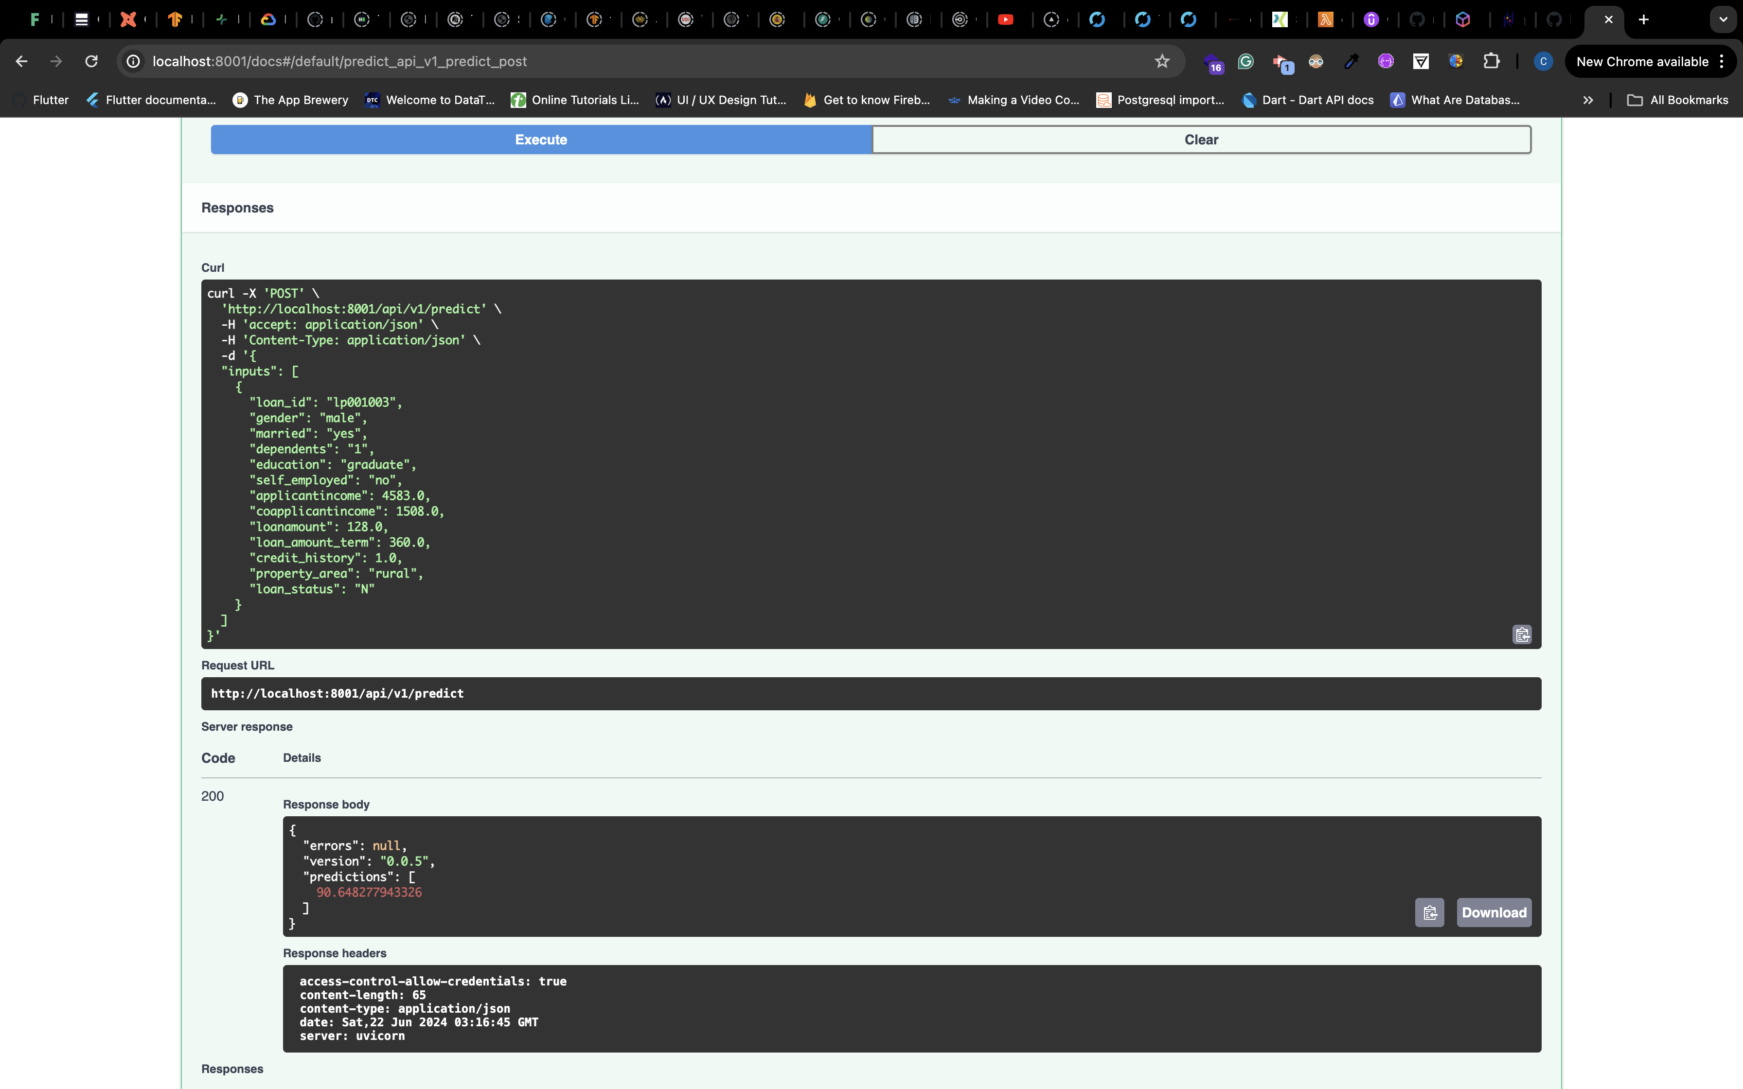1743x1089 pixels.
Task: Open the color picker eyedropper extension
Action: pos(1351,61)
